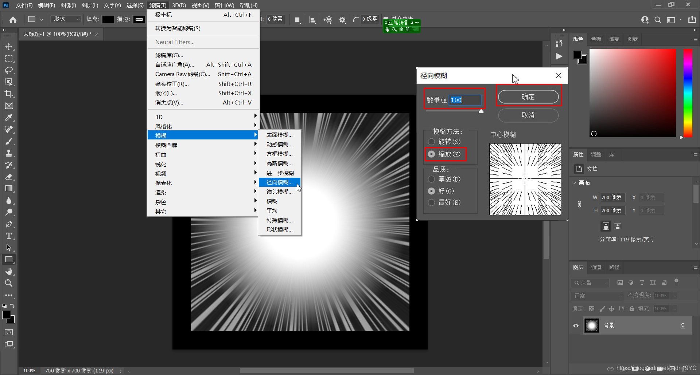Select the Path Selection tool
Viewport: 700px width, 375px height.
(9, 248)
